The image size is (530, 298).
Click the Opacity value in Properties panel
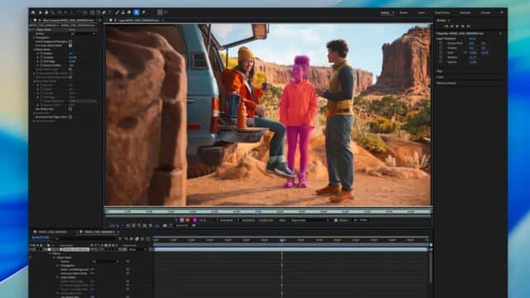473,62
